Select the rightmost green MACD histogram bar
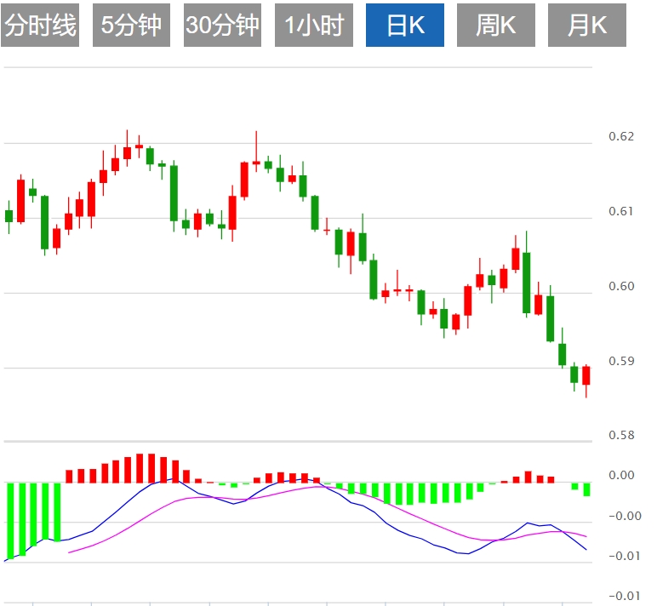This screenshot has width=657, height=606. (586, 489)
